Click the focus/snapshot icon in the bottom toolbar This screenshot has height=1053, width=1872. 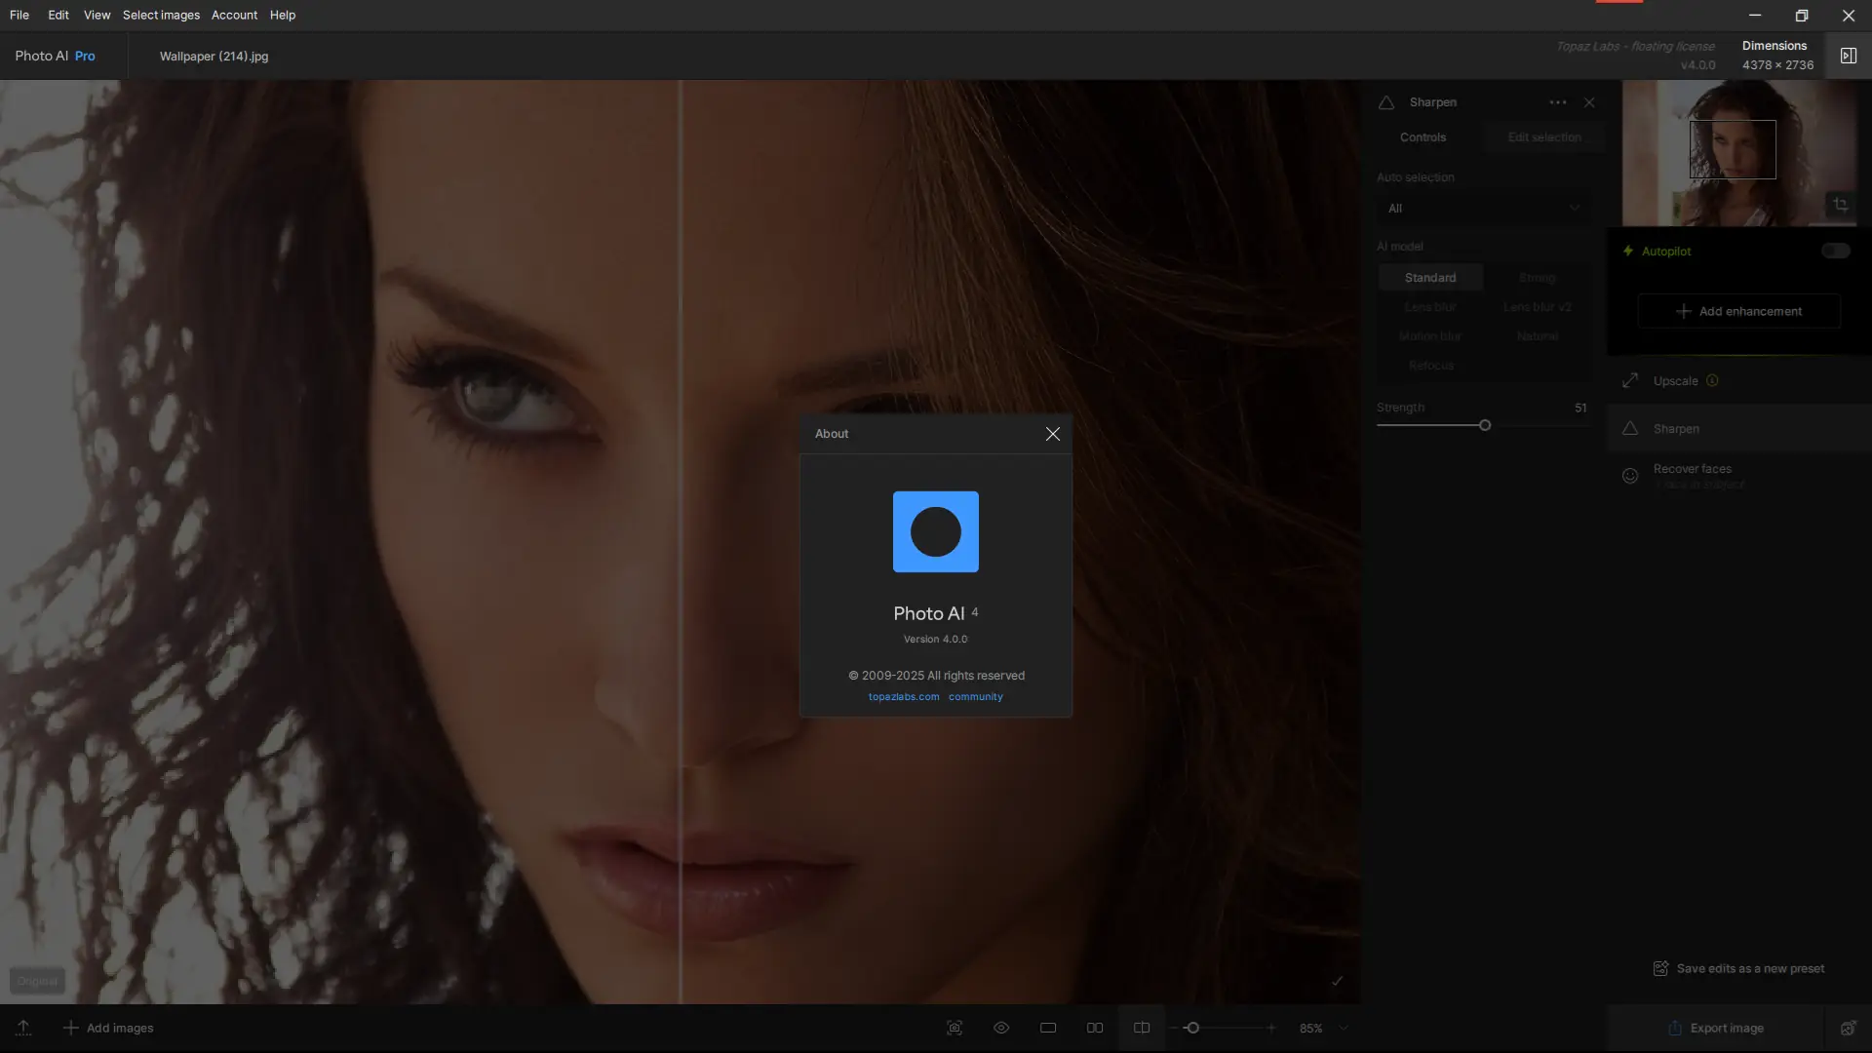(x=955, y=1028)
